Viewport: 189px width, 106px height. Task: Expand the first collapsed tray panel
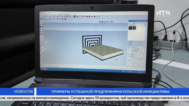pyautogui.click(x=136, y=42)
